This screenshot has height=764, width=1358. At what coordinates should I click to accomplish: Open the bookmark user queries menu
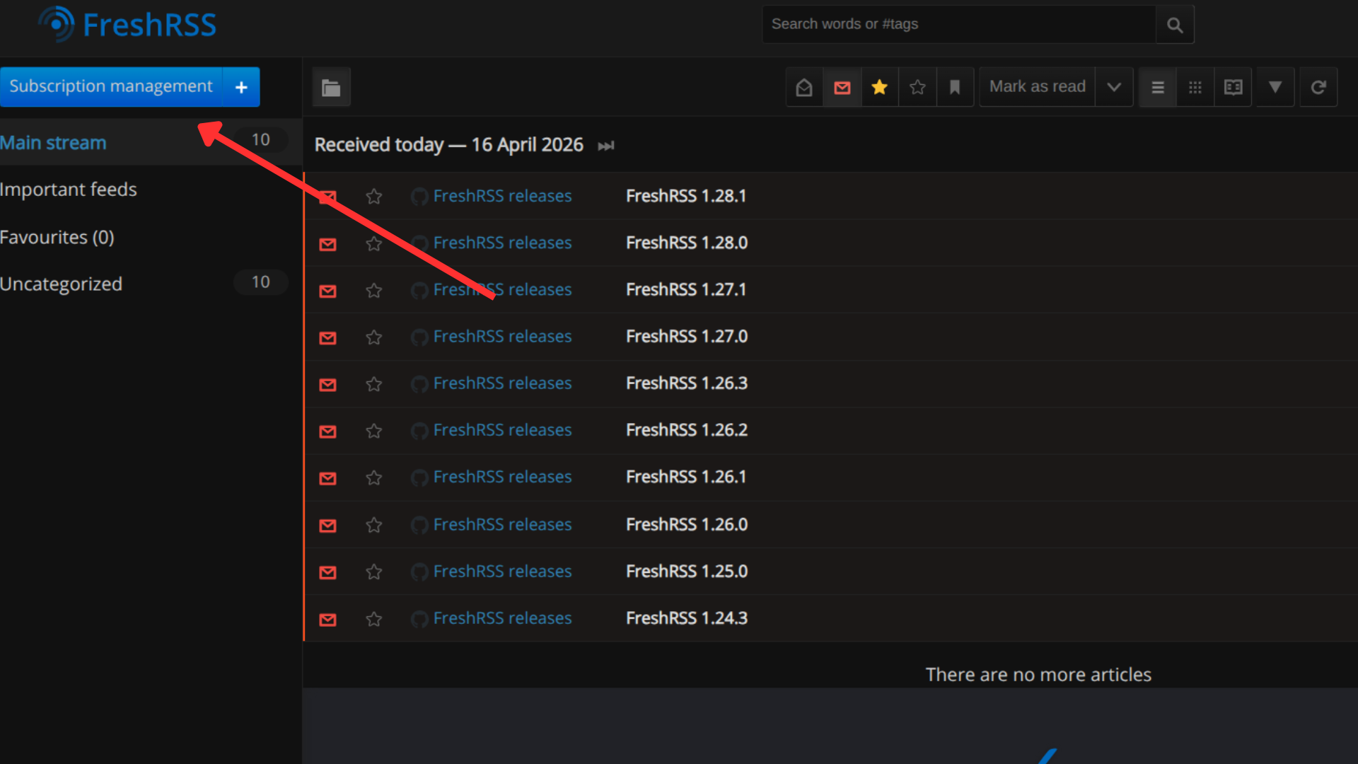pyautogui.click(x=955, y=87)
